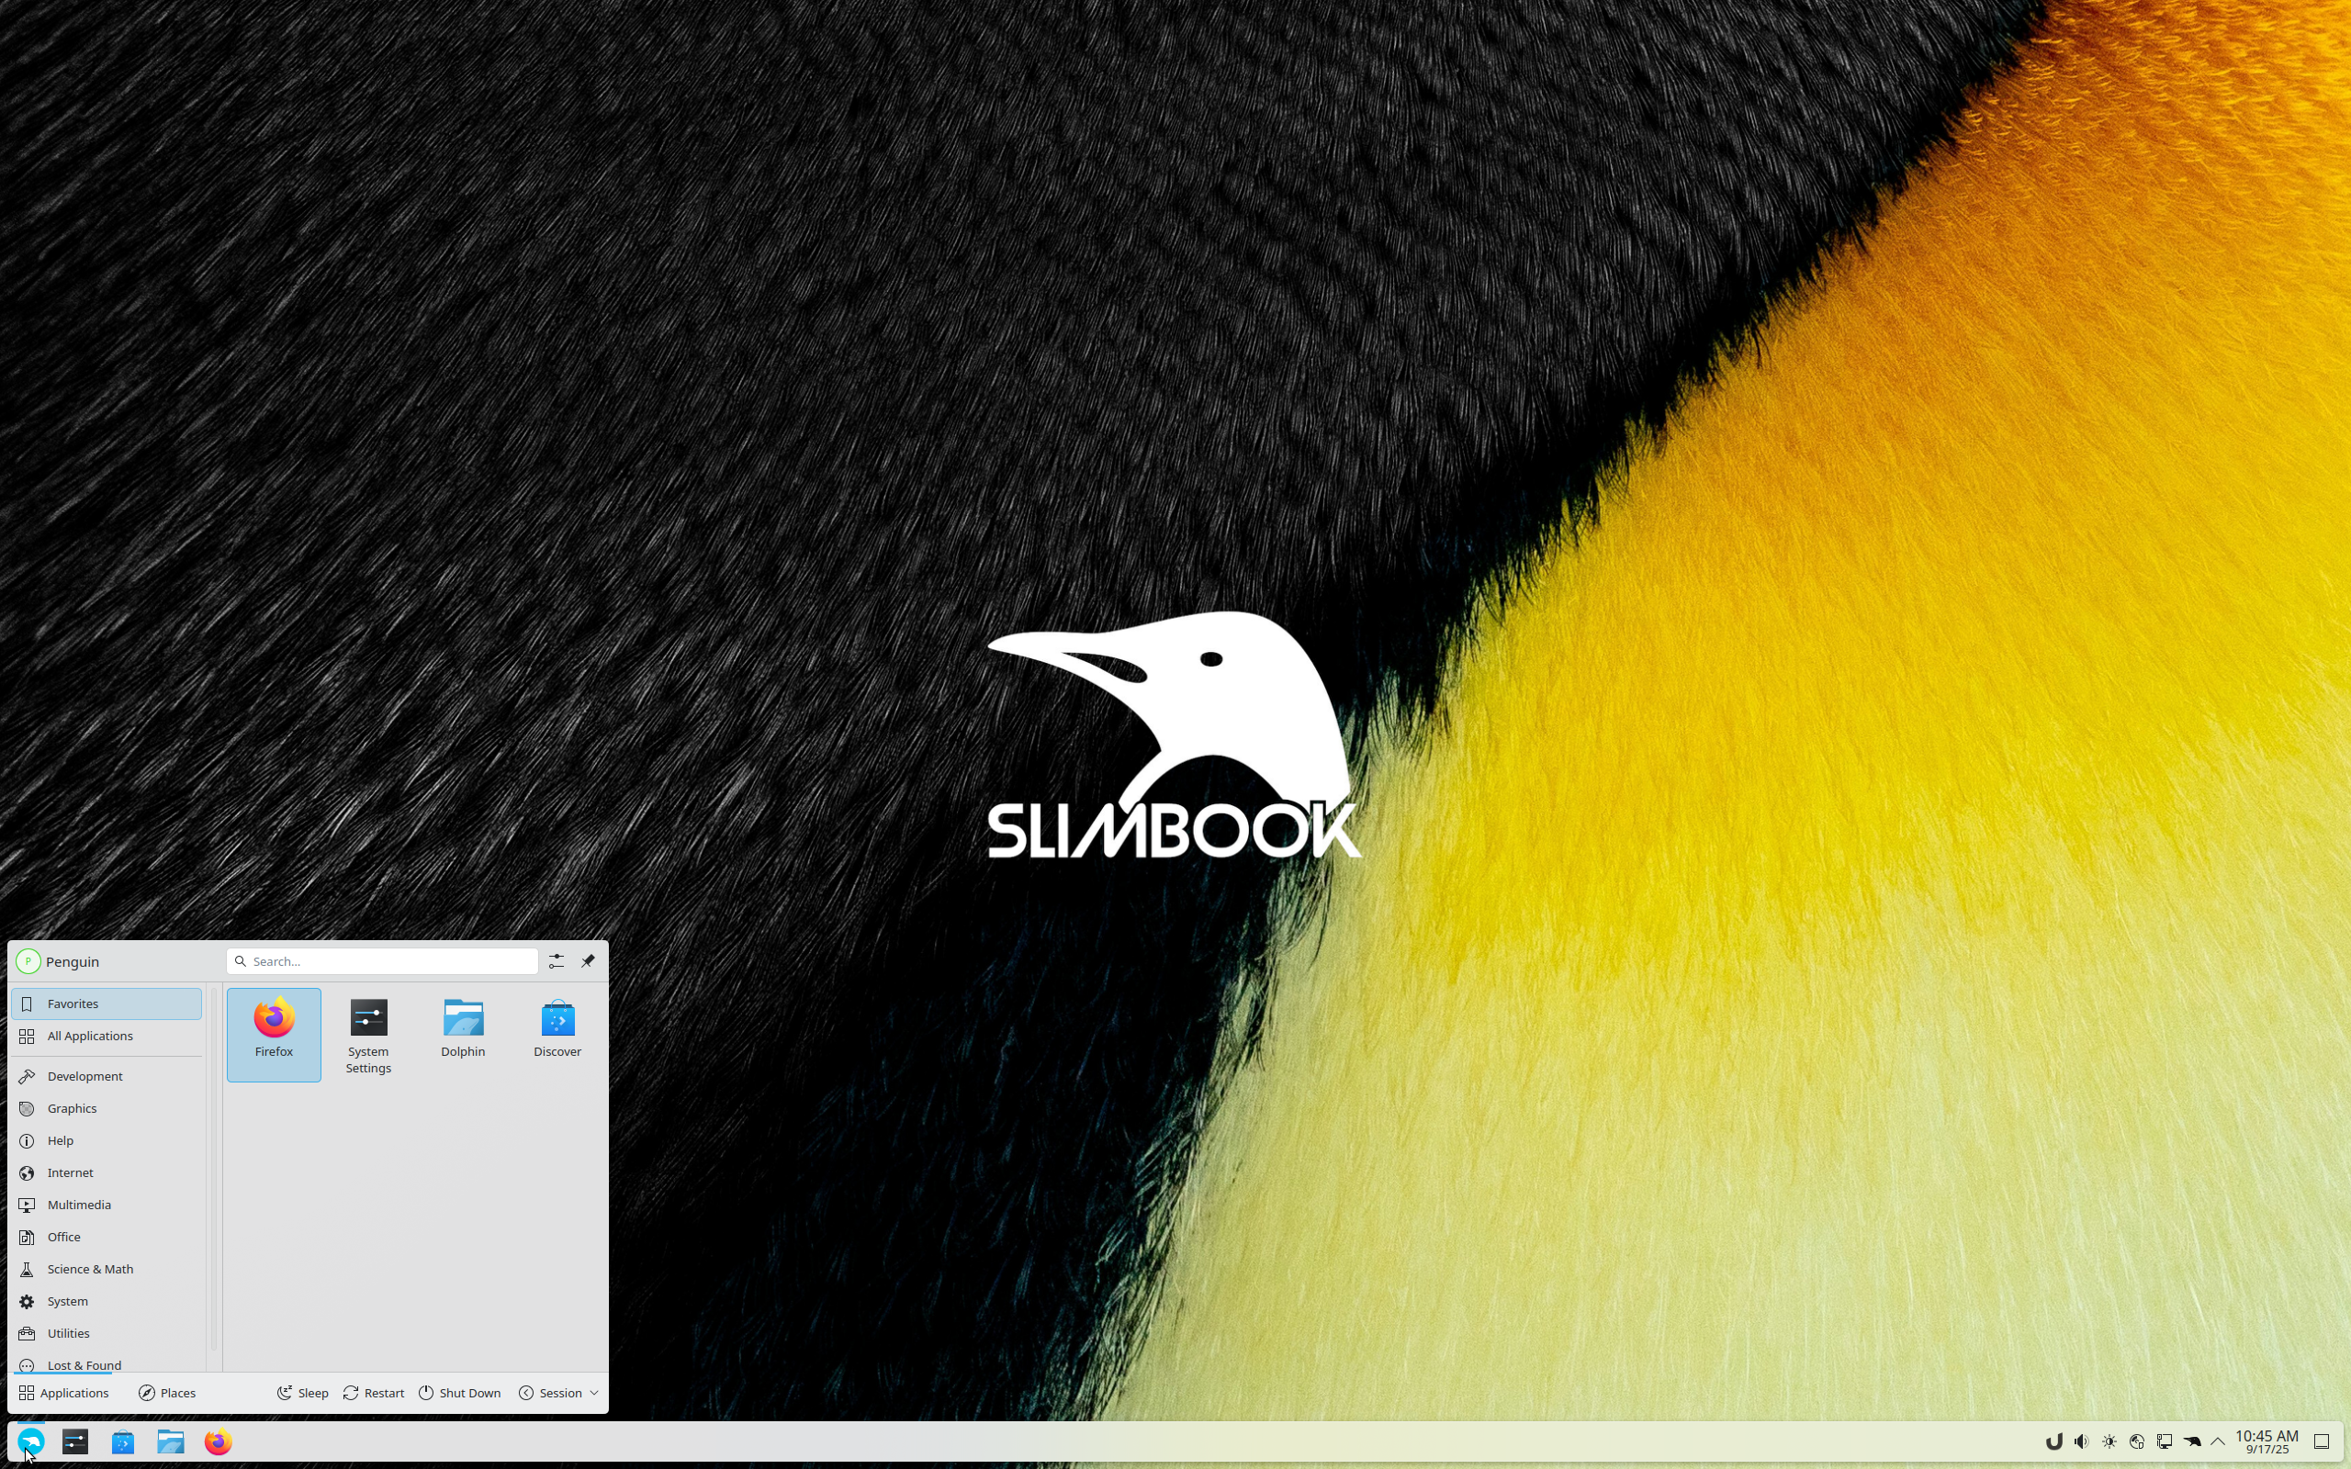Viewport: 2351px width, 1469px height.
Task: Focus the launcher Search field
Action: tap(383, 961)
